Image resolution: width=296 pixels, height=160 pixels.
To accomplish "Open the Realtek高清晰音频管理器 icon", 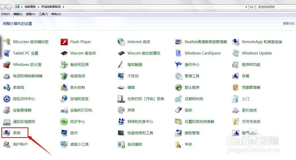I will click(x=178, y=42).
